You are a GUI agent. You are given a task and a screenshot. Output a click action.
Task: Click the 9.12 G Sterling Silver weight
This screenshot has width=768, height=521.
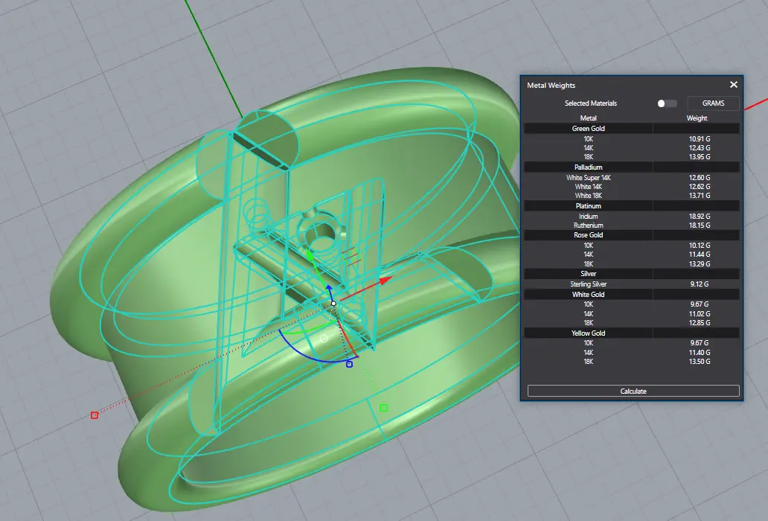click(700, 284)
